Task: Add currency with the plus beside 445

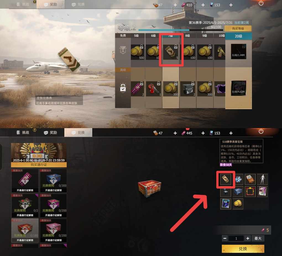Action: [x=203, y=133]
